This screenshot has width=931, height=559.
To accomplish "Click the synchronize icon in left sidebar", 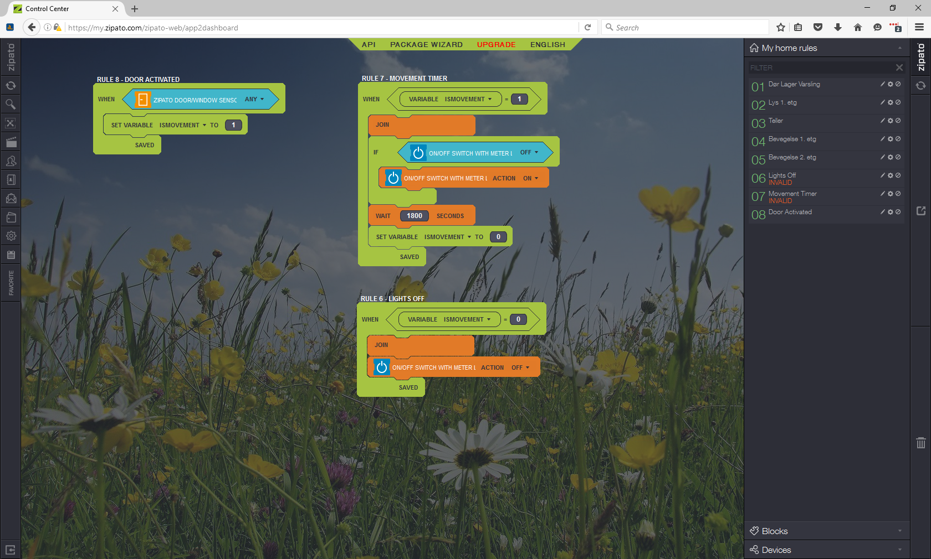I will coord(11,86).
